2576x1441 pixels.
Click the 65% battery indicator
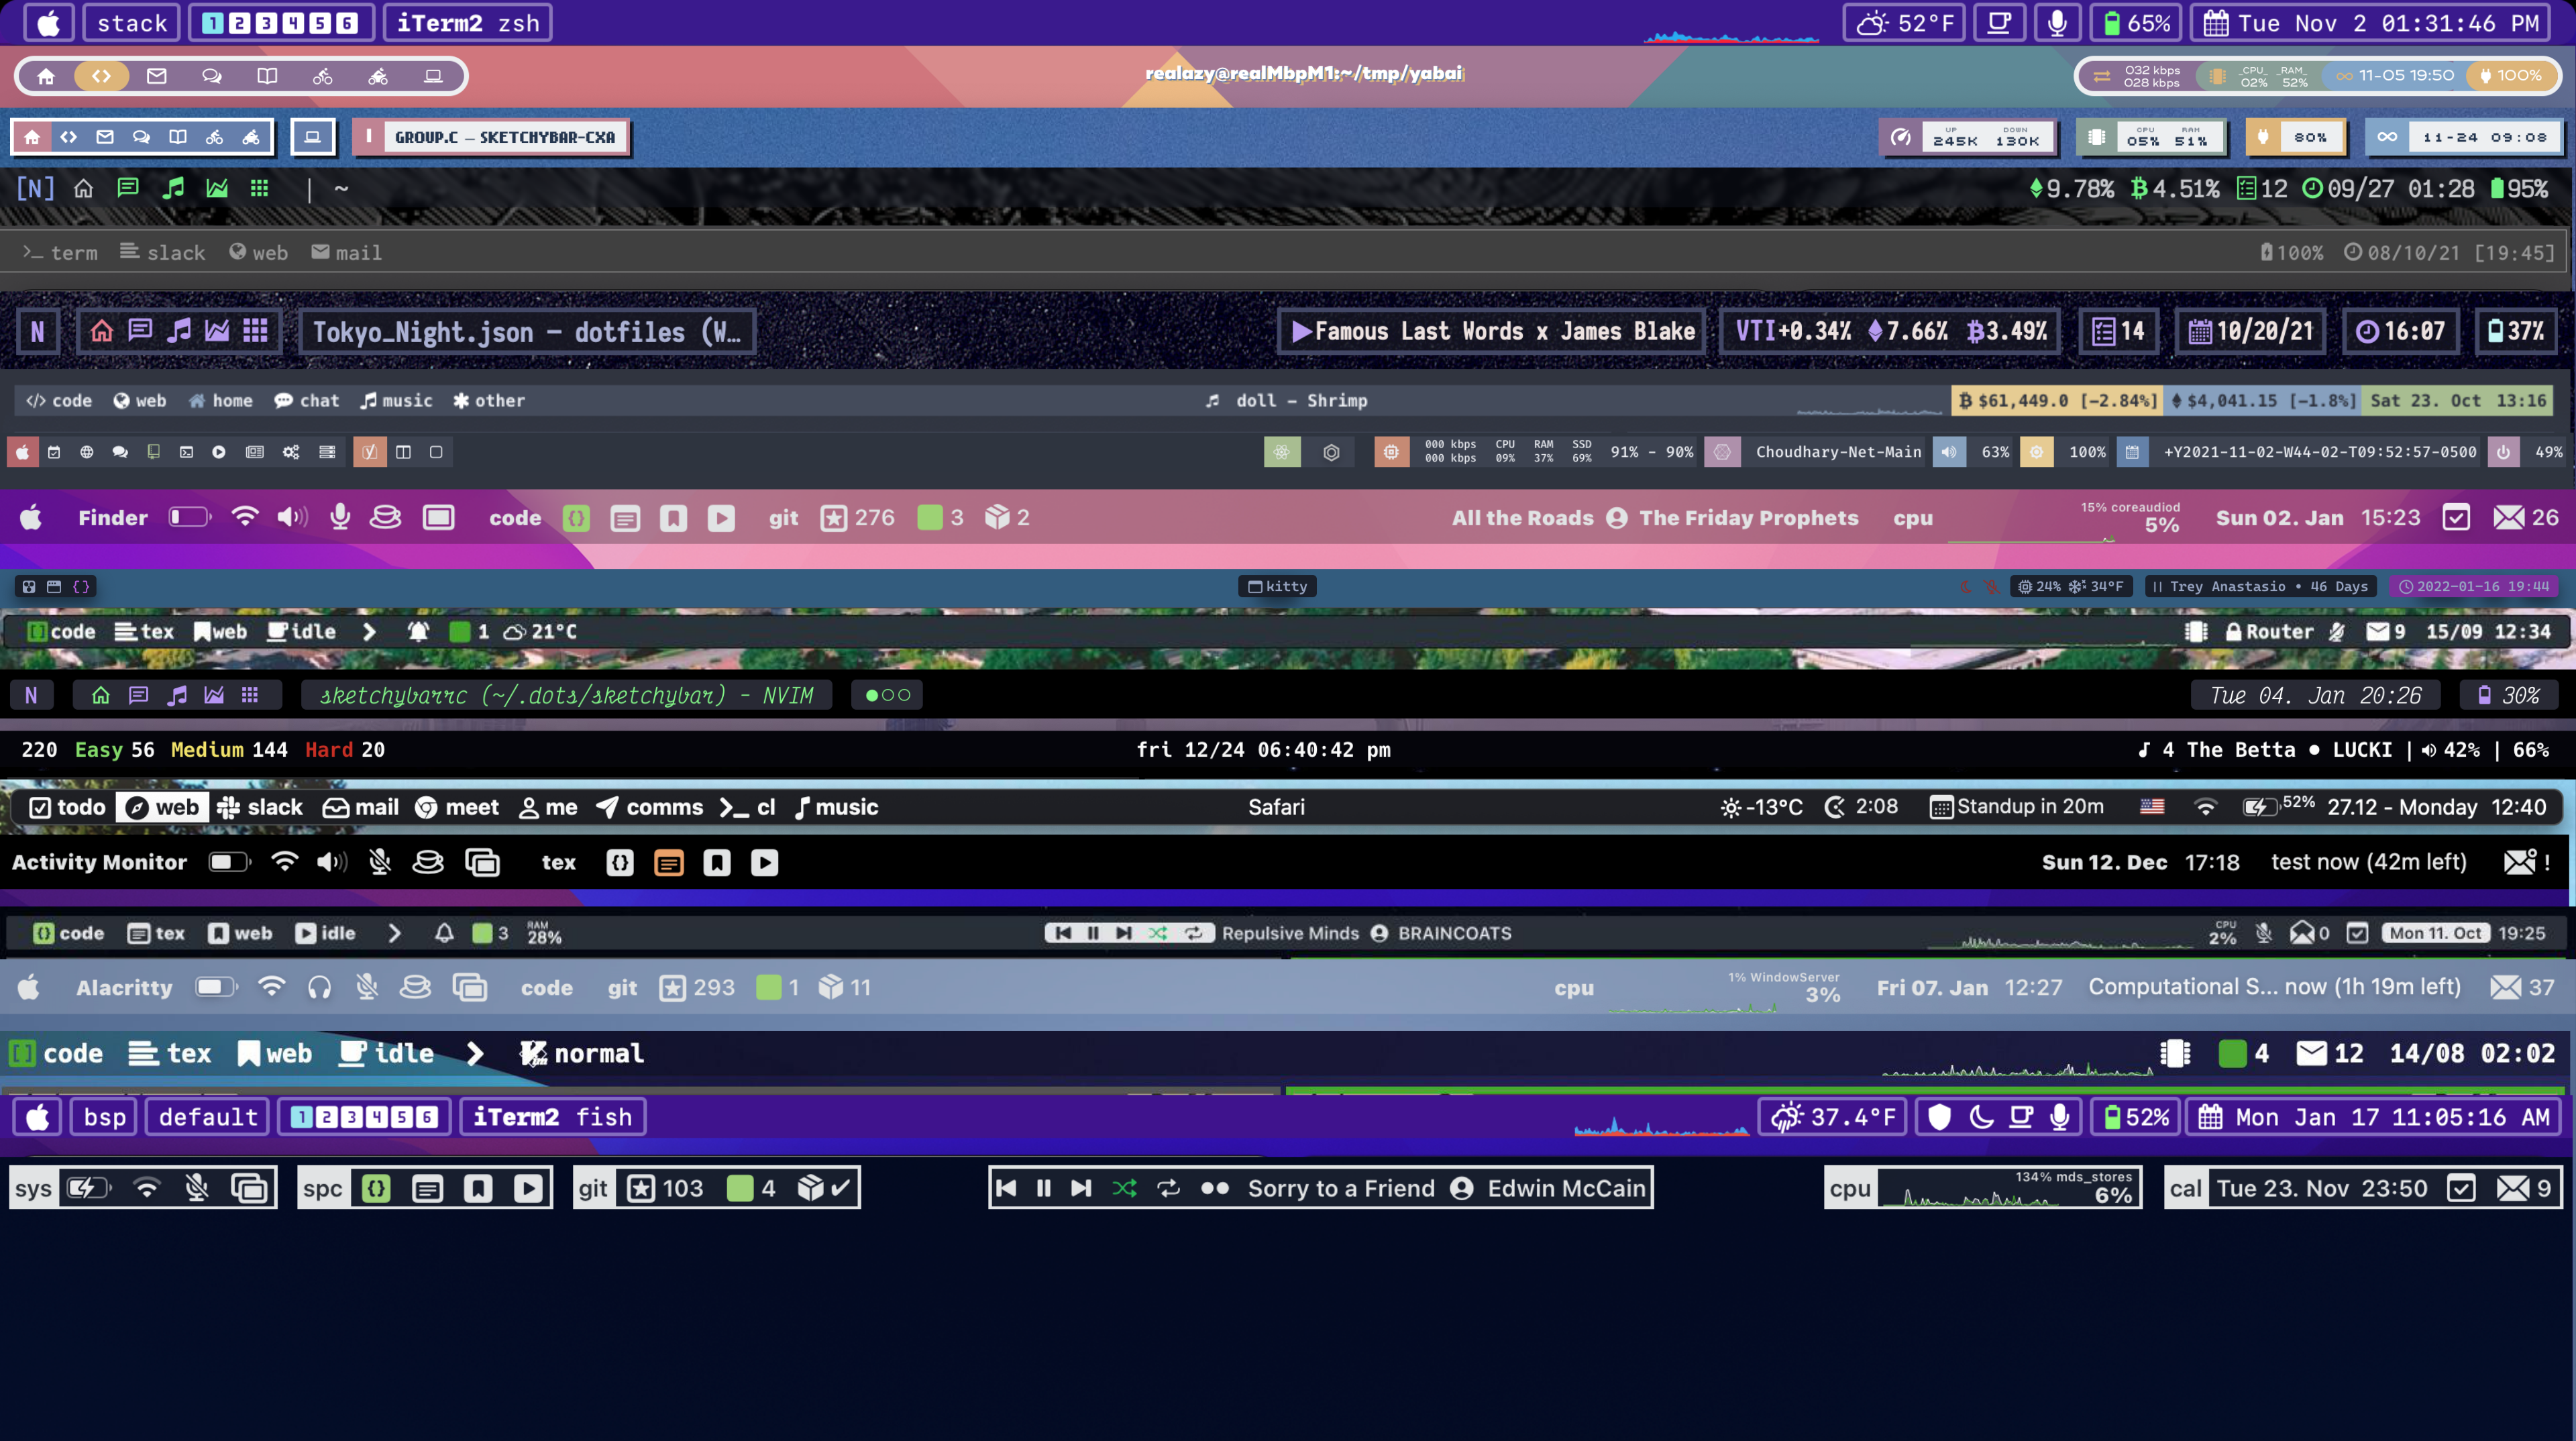click(2136, 23)
